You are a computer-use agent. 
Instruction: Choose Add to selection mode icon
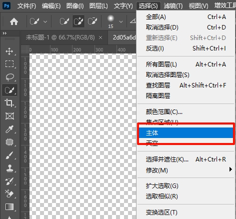tap(78, 21)
